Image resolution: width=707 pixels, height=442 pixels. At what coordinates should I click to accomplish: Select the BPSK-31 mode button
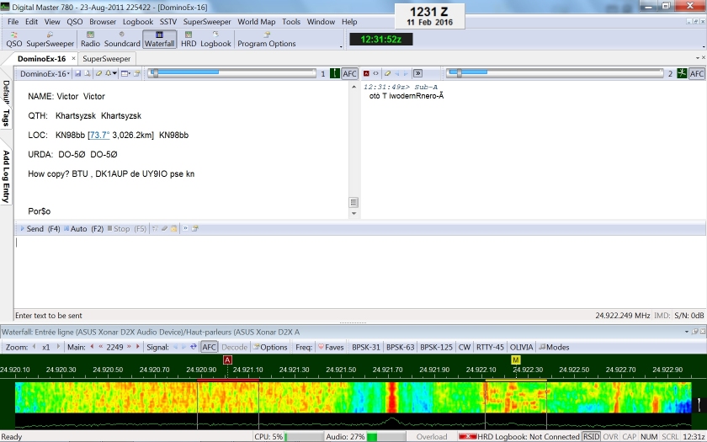366,347
